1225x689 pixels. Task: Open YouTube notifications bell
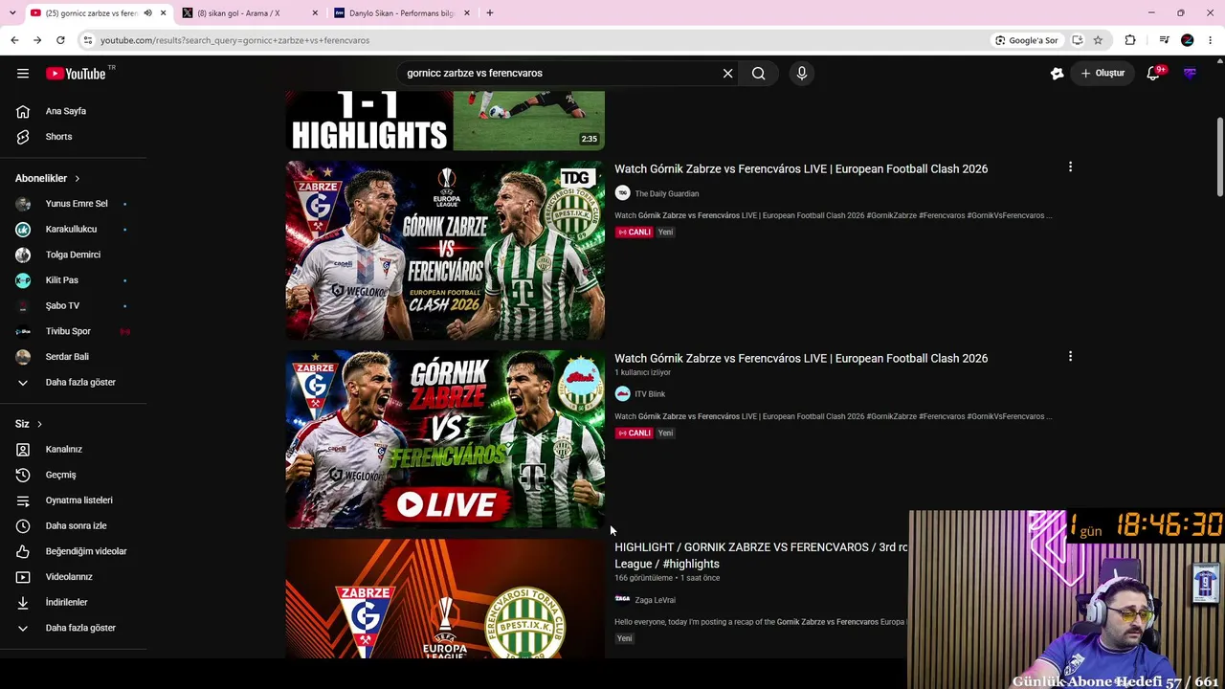[x=1153, y=74]
